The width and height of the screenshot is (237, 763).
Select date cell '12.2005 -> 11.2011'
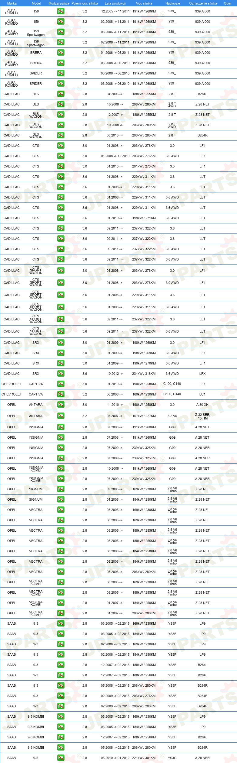[x=115, y=11]
